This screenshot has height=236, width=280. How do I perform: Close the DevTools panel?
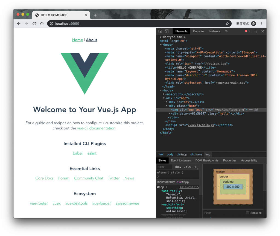[x=262, y=31]
